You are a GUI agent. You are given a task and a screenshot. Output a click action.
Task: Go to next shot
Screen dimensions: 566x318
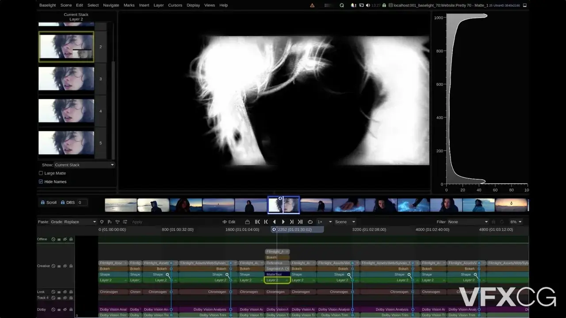pyautogui.click(x=291, y=222)
